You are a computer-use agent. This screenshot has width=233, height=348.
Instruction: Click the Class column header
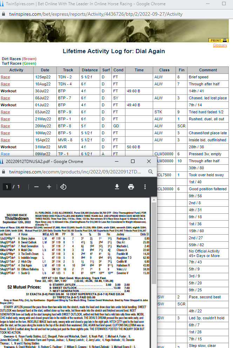click(x=164, y=70)
